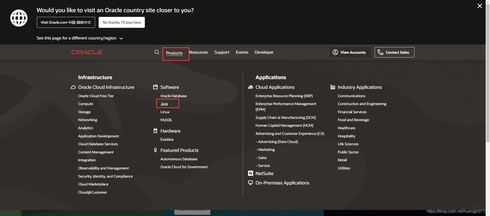Open the Cloud@Customer link

coord(92,192)
